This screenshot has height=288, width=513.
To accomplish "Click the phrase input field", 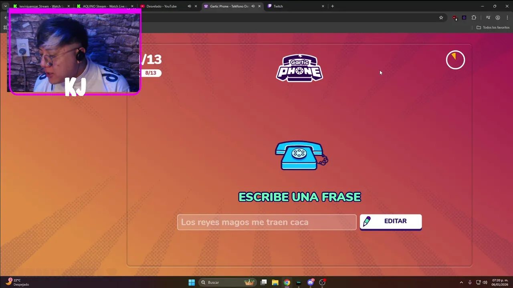I will 267,222.
